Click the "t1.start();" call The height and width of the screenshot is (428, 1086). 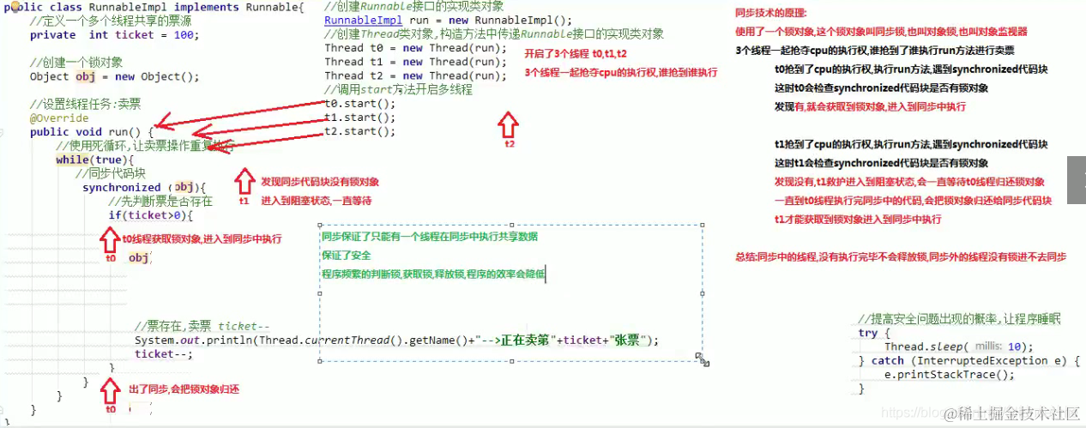(360, 118)
